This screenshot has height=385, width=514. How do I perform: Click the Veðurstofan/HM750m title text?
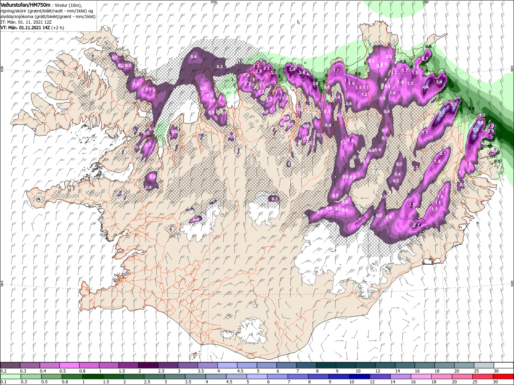(25, 4)
